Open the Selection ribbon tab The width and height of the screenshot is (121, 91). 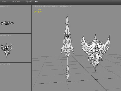(3, 2)
